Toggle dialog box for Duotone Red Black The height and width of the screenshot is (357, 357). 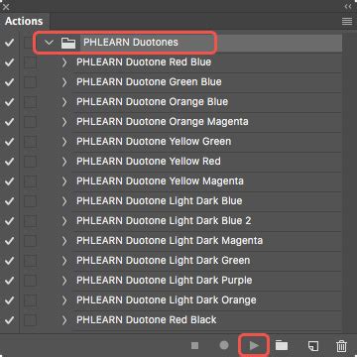[30, 320]
